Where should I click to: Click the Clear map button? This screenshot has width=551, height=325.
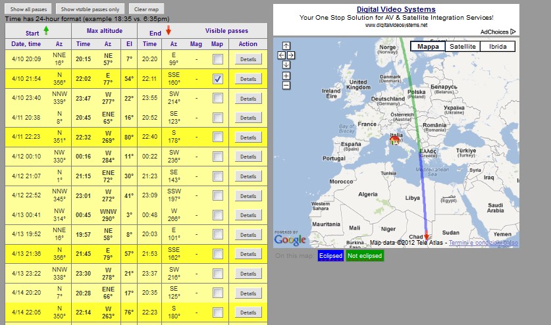[x=146, y=9]
